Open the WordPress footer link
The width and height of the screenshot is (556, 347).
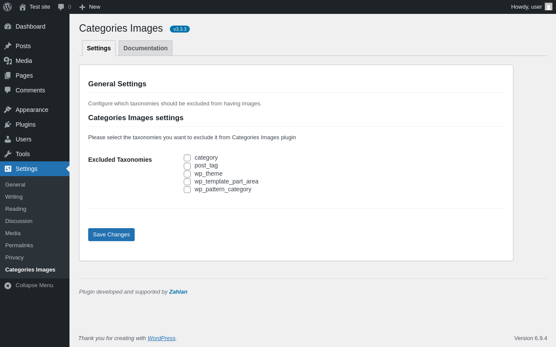[161, 338]
